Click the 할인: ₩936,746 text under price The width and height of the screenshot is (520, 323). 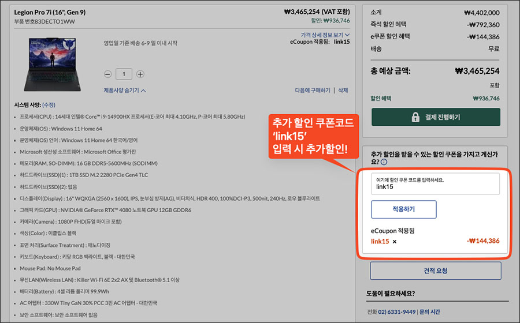point(330,21)
